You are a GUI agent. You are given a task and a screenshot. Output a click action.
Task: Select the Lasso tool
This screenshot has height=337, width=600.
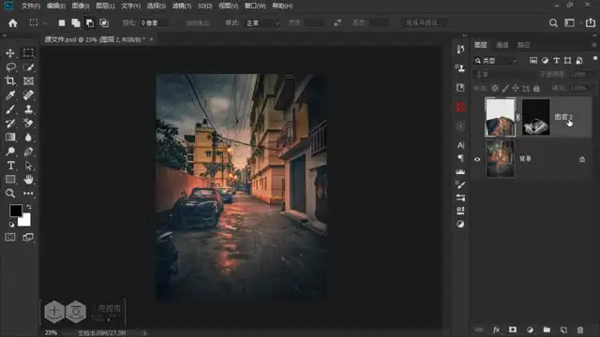[x=10, y=66]
